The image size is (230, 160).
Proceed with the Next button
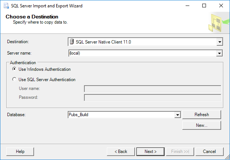(150, 152)
